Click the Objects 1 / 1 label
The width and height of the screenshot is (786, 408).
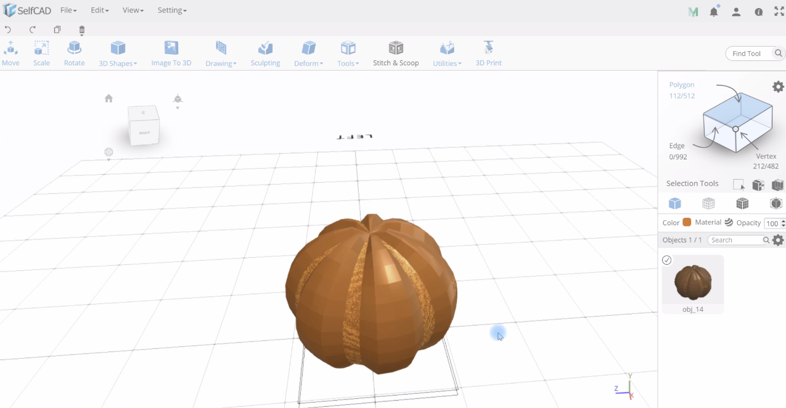[682, 240]
